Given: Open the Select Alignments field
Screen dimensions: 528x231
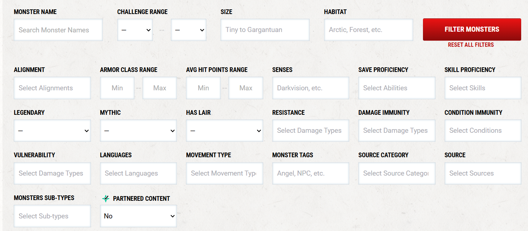Looking at the screenshot, I should [x=52, y=88].
